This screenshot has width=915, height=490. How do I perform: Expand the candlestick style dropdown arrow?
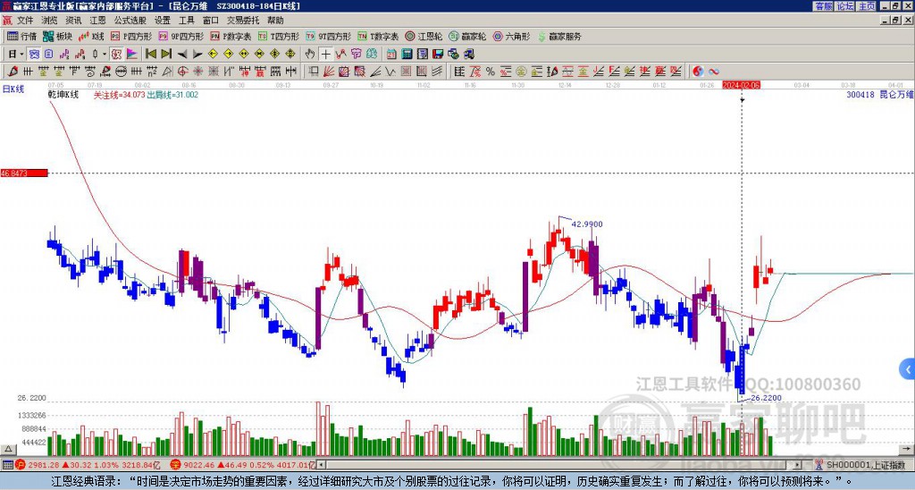coord(105,55)
